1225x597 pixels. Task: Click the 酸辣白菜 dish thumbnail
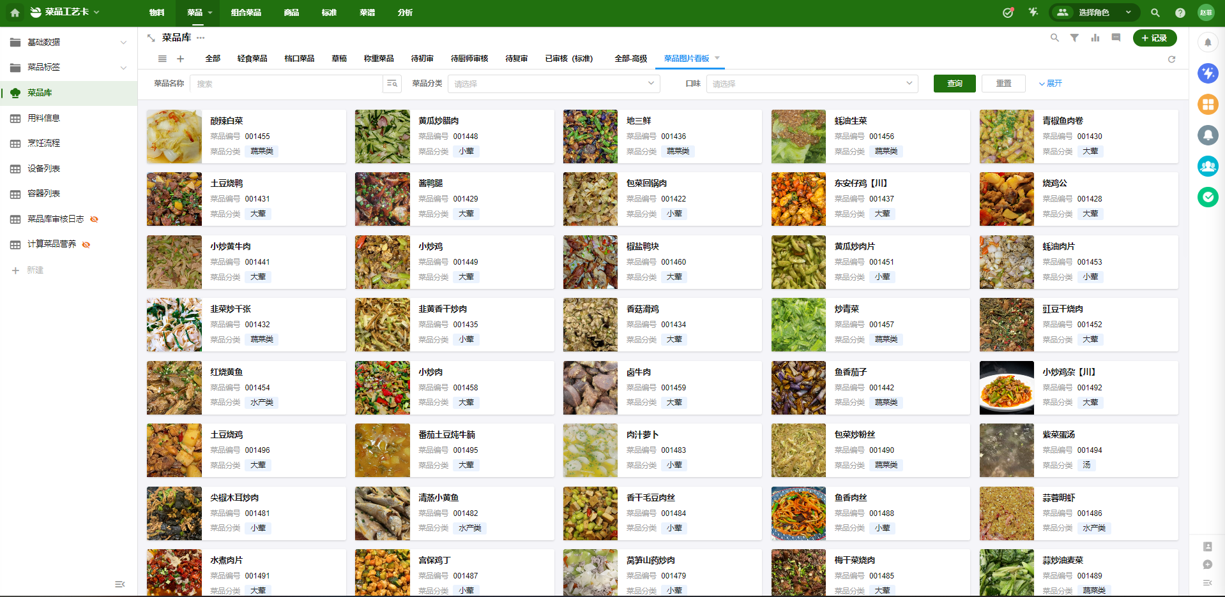click(x=174, y=136)
